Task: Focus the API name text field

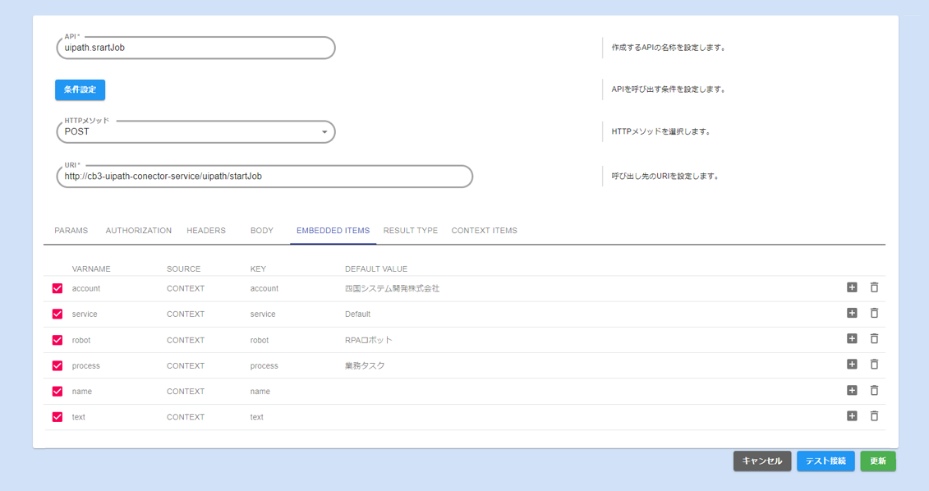Action: coord(195,48)
